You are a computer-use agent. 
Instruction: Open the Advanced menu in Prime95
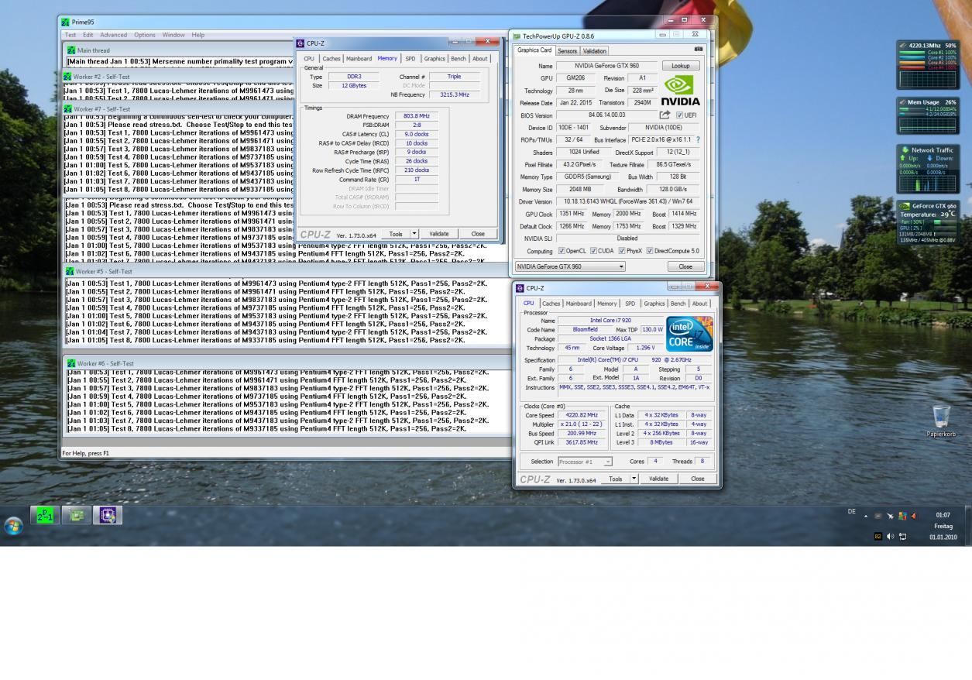tap(113, 35)
